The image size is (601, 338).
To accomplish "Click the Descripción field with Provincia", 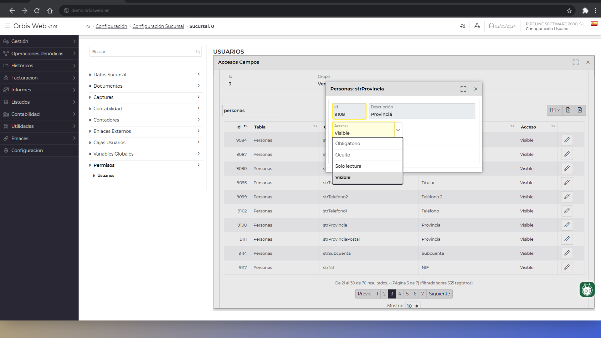I will (422, 111).
